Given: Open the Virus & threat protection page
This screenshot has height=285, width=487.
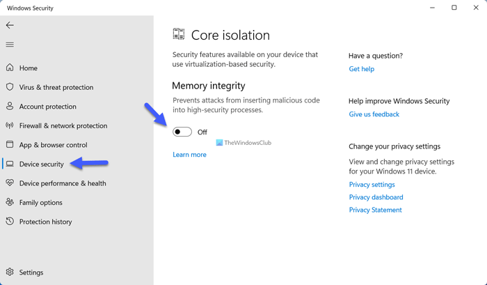Looking at the screenshot, I should pyautogui.click(x=56, y=87).
